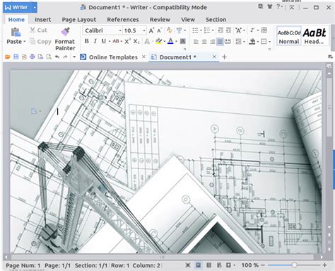Screen dimensions: 335x271
Task: Open the View tab
Action: tap(188, 20)
